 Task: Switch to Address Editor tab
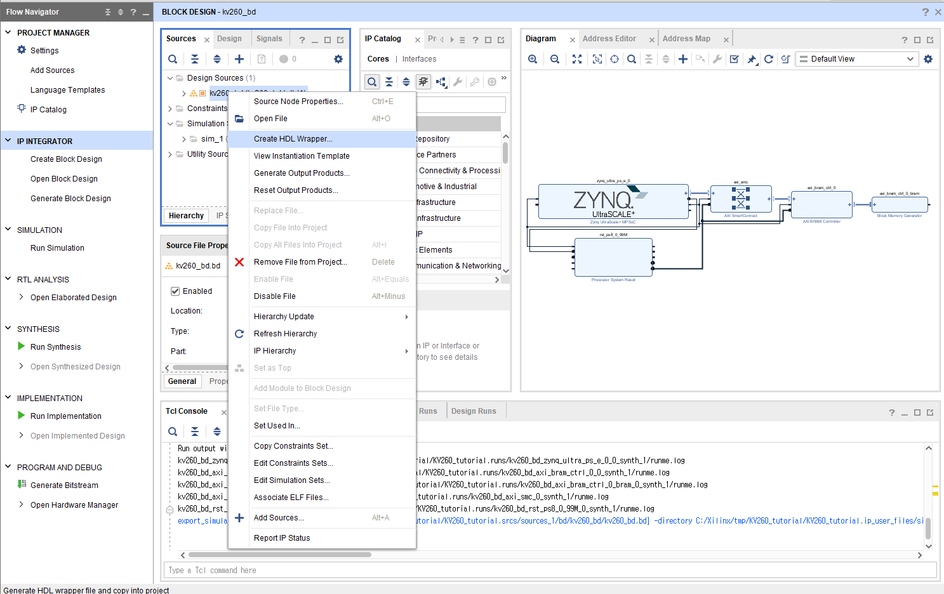point(609,39)
